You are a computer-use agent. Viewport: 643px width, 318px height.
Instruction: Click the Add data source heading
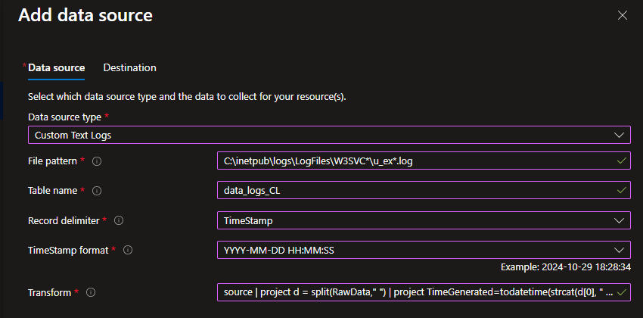(85, 15)
